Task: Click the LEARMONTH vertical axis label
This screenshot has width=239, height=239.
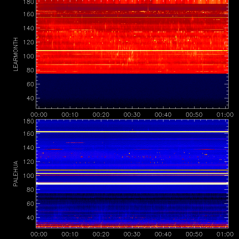Action: [x=16, y=54]
